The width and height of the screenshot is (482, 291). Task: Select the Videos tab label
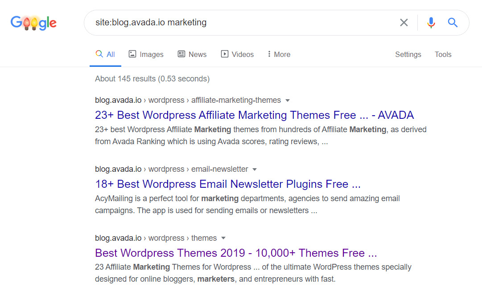[x=243, y=54]
